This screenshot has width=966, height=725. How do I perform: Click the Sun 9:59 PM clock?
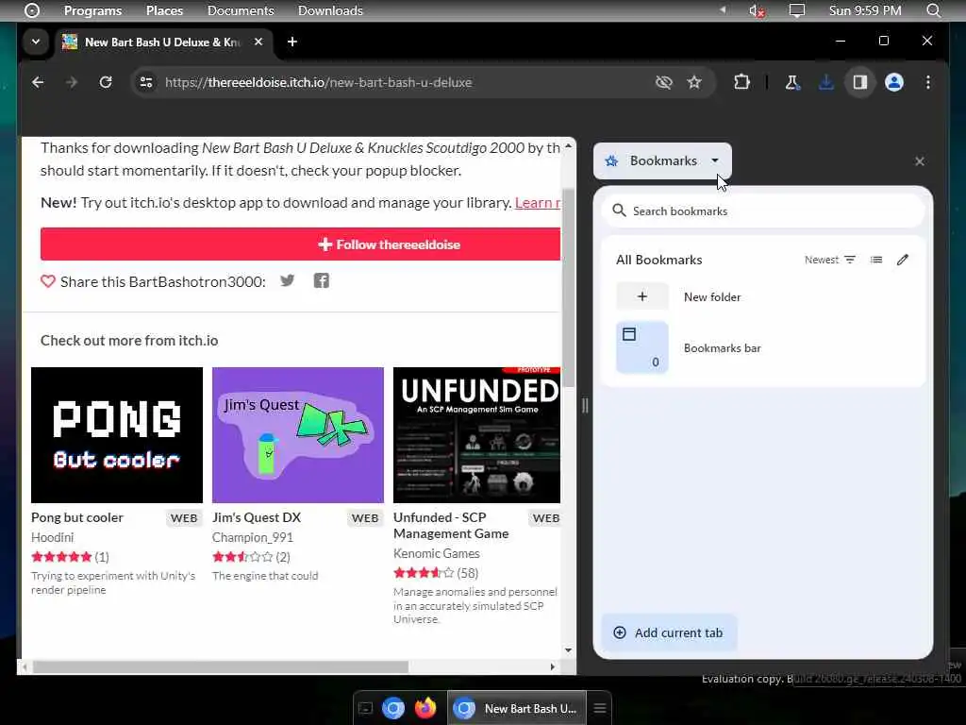(865, 10)
